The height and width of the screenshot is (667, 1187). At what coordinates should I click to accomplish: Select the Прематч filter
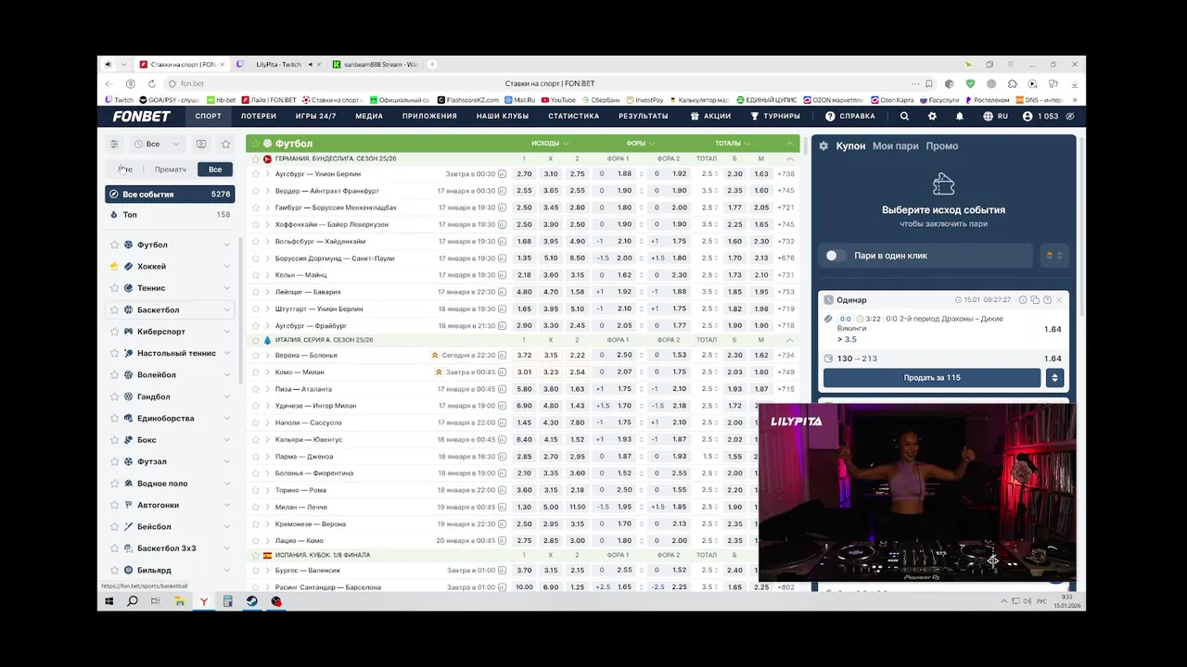pos(171,170)
